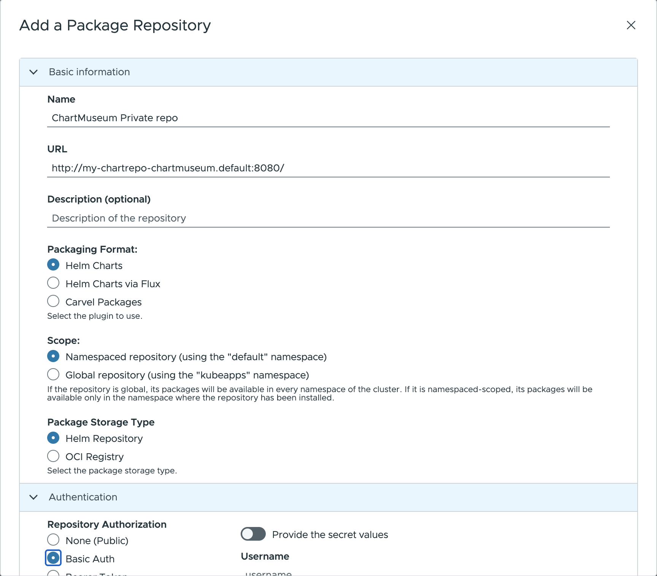
Task: Select None (Public) repository authorization
Action: pyautogui.click(x=53, y=540)
